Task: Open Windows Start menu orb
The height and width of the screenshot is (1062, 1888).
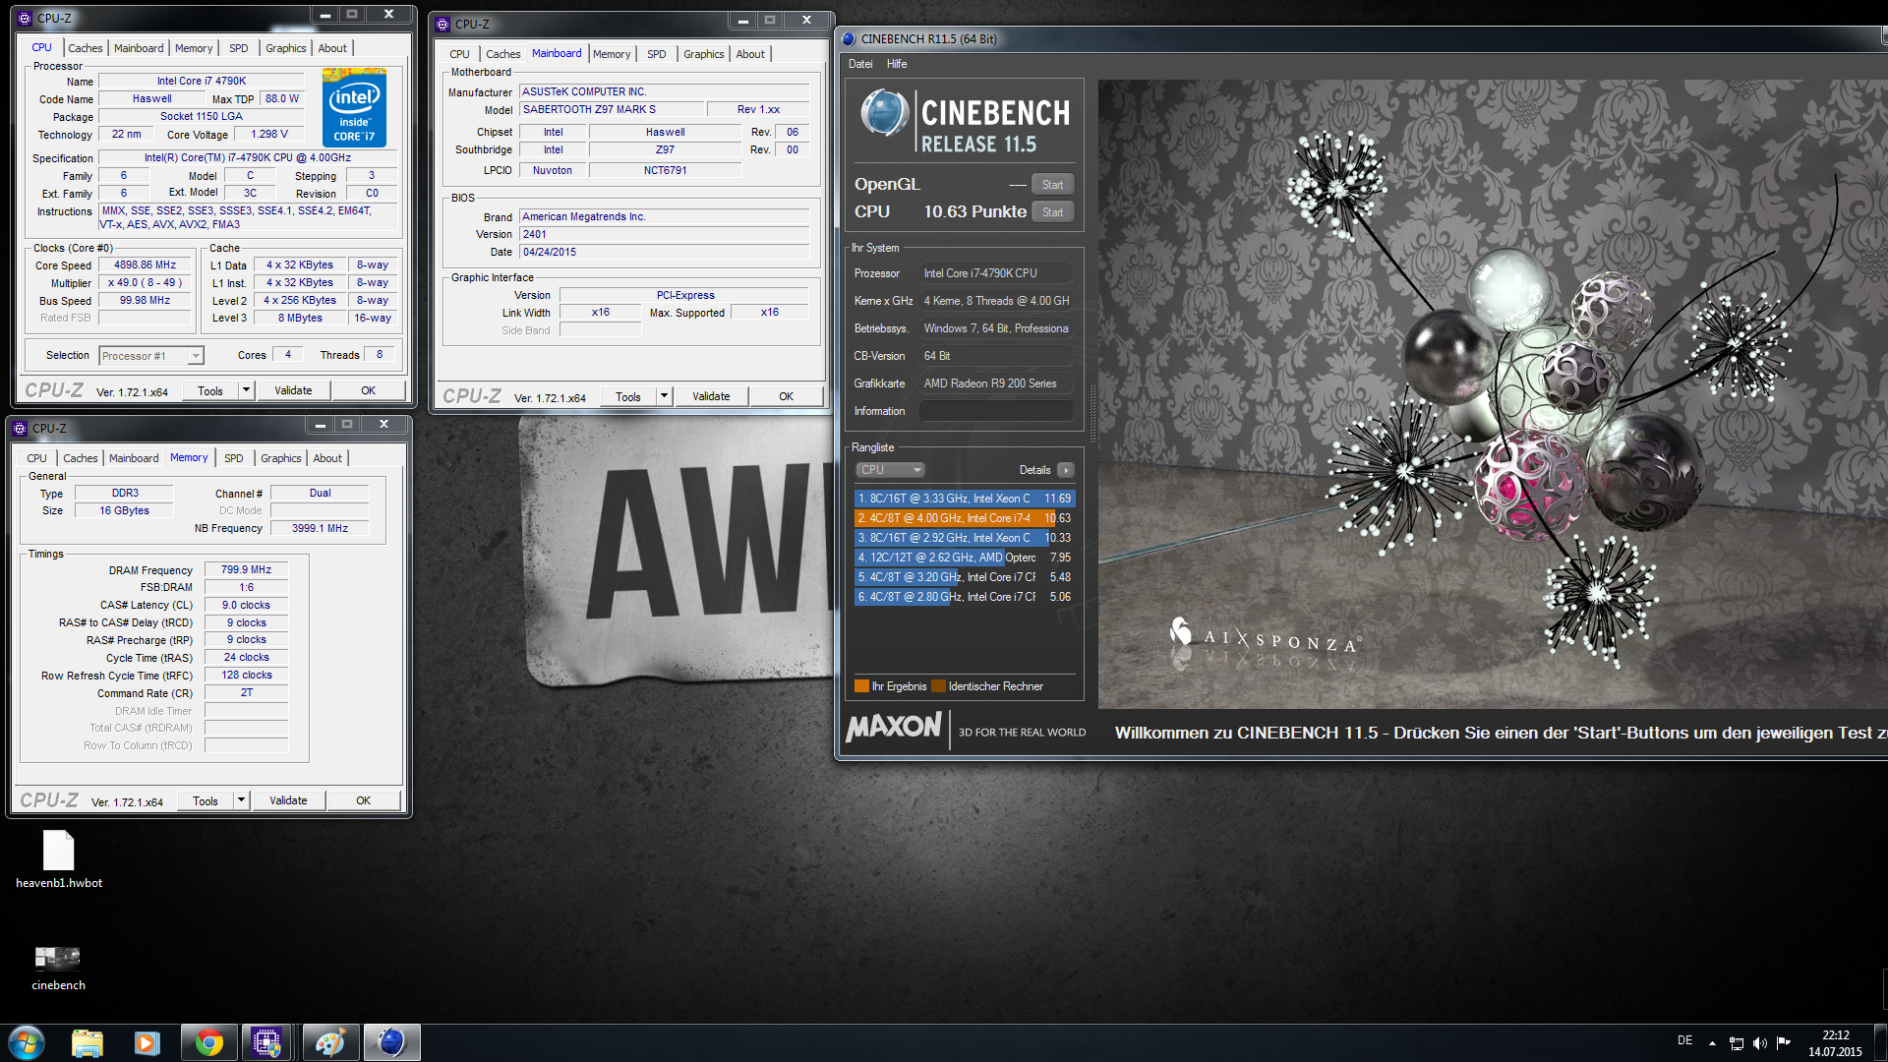Action: pos(27,1042)
